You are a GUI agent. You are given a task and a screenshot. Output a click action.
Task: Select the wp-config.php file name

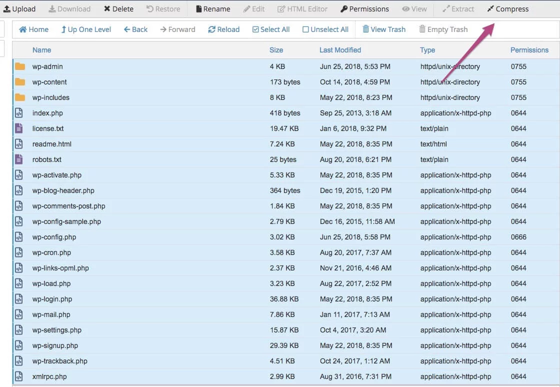pos(54,237)
